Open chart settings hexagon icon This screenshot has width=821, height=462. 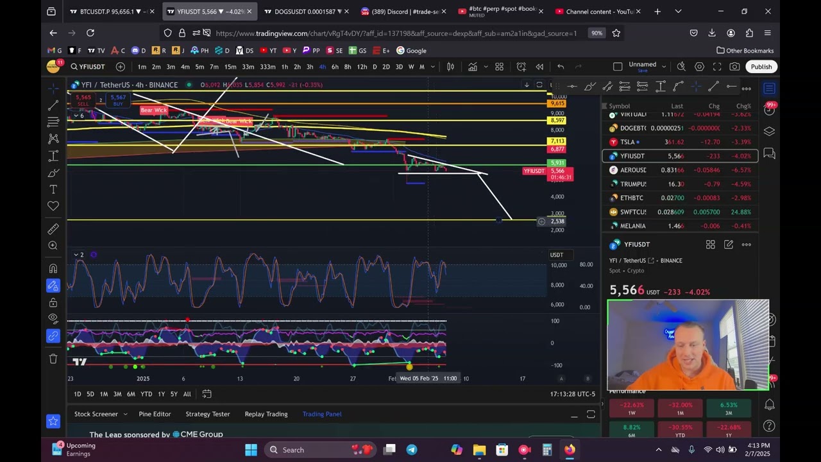point(699,67)
